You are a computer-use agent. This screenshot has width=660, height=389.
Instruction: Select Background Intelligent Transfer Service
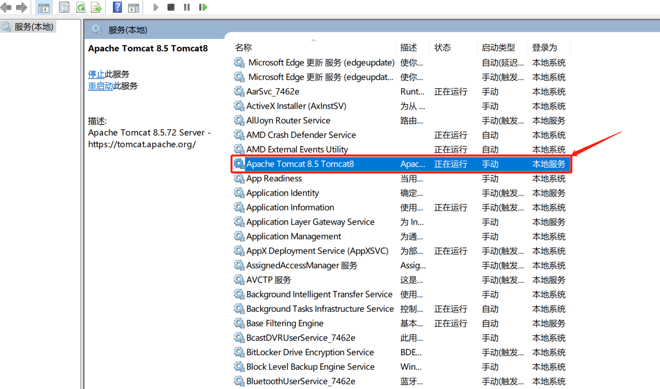(319, 294)
